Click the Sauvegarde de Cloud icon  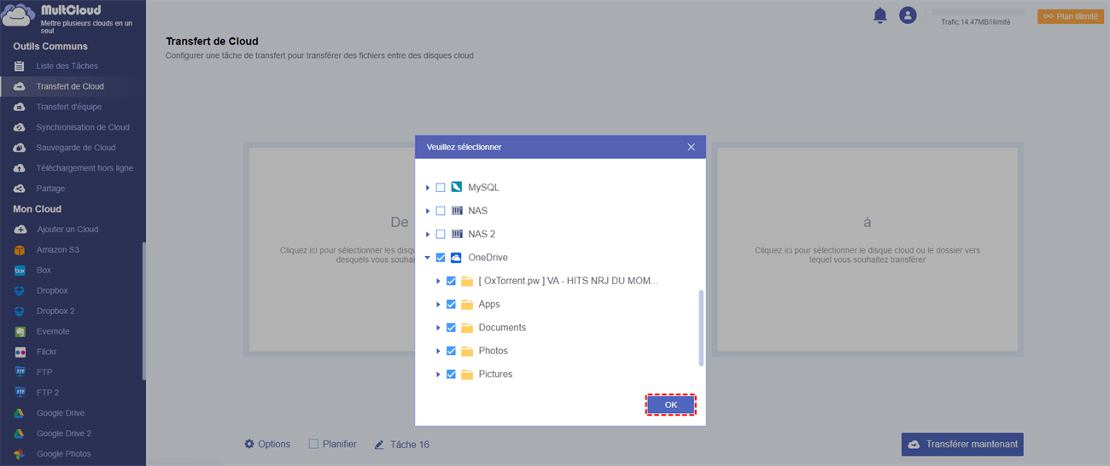(19, 148)
